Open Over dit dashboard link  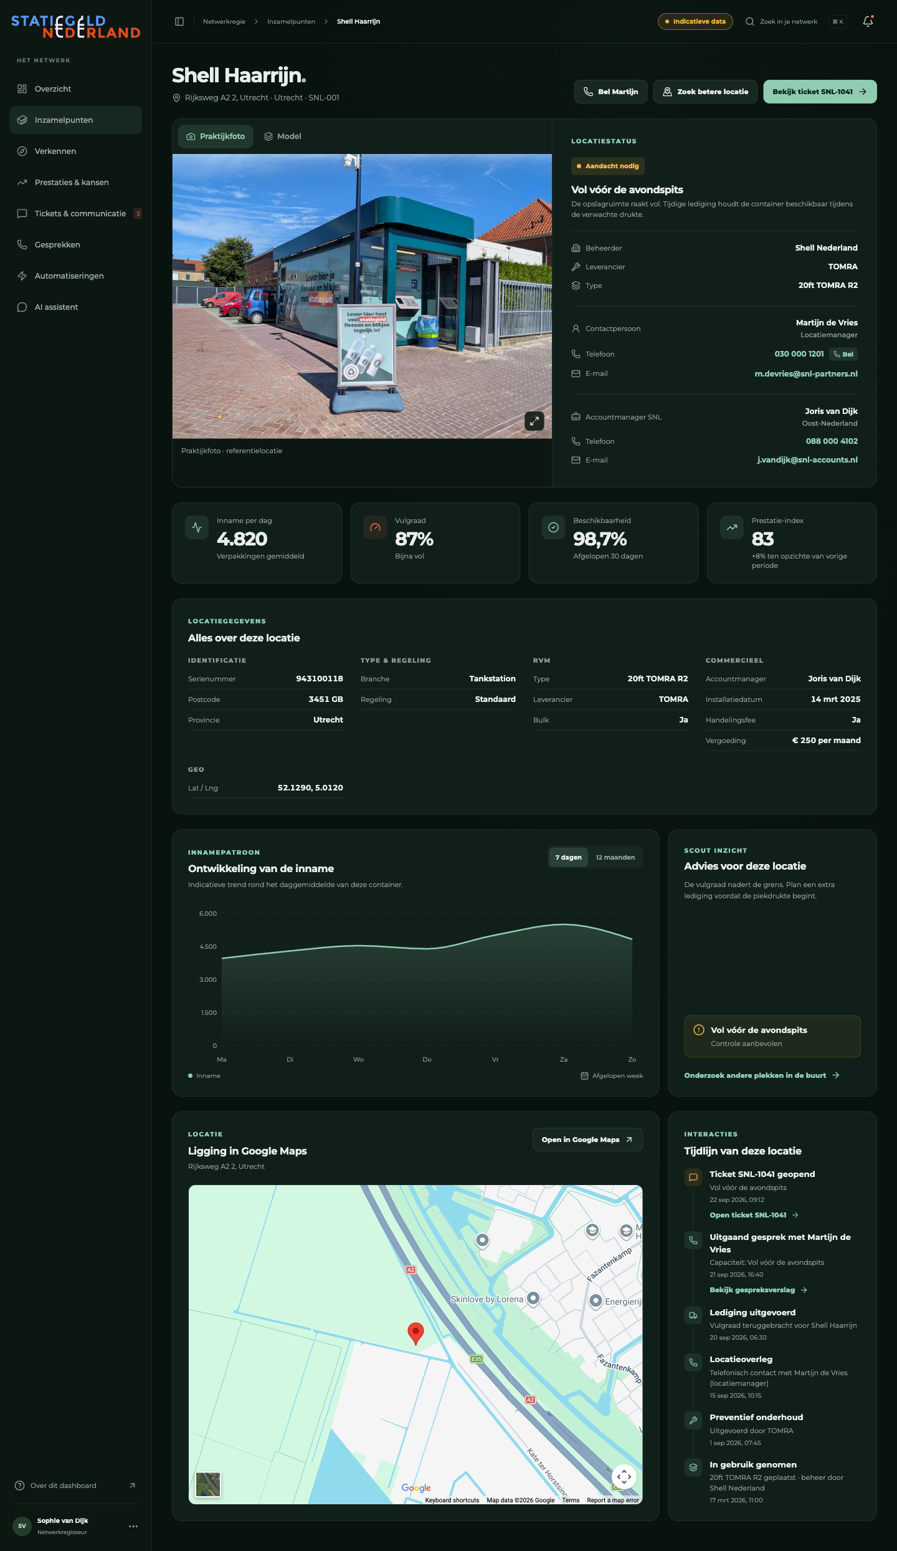tap(75, 1486)
